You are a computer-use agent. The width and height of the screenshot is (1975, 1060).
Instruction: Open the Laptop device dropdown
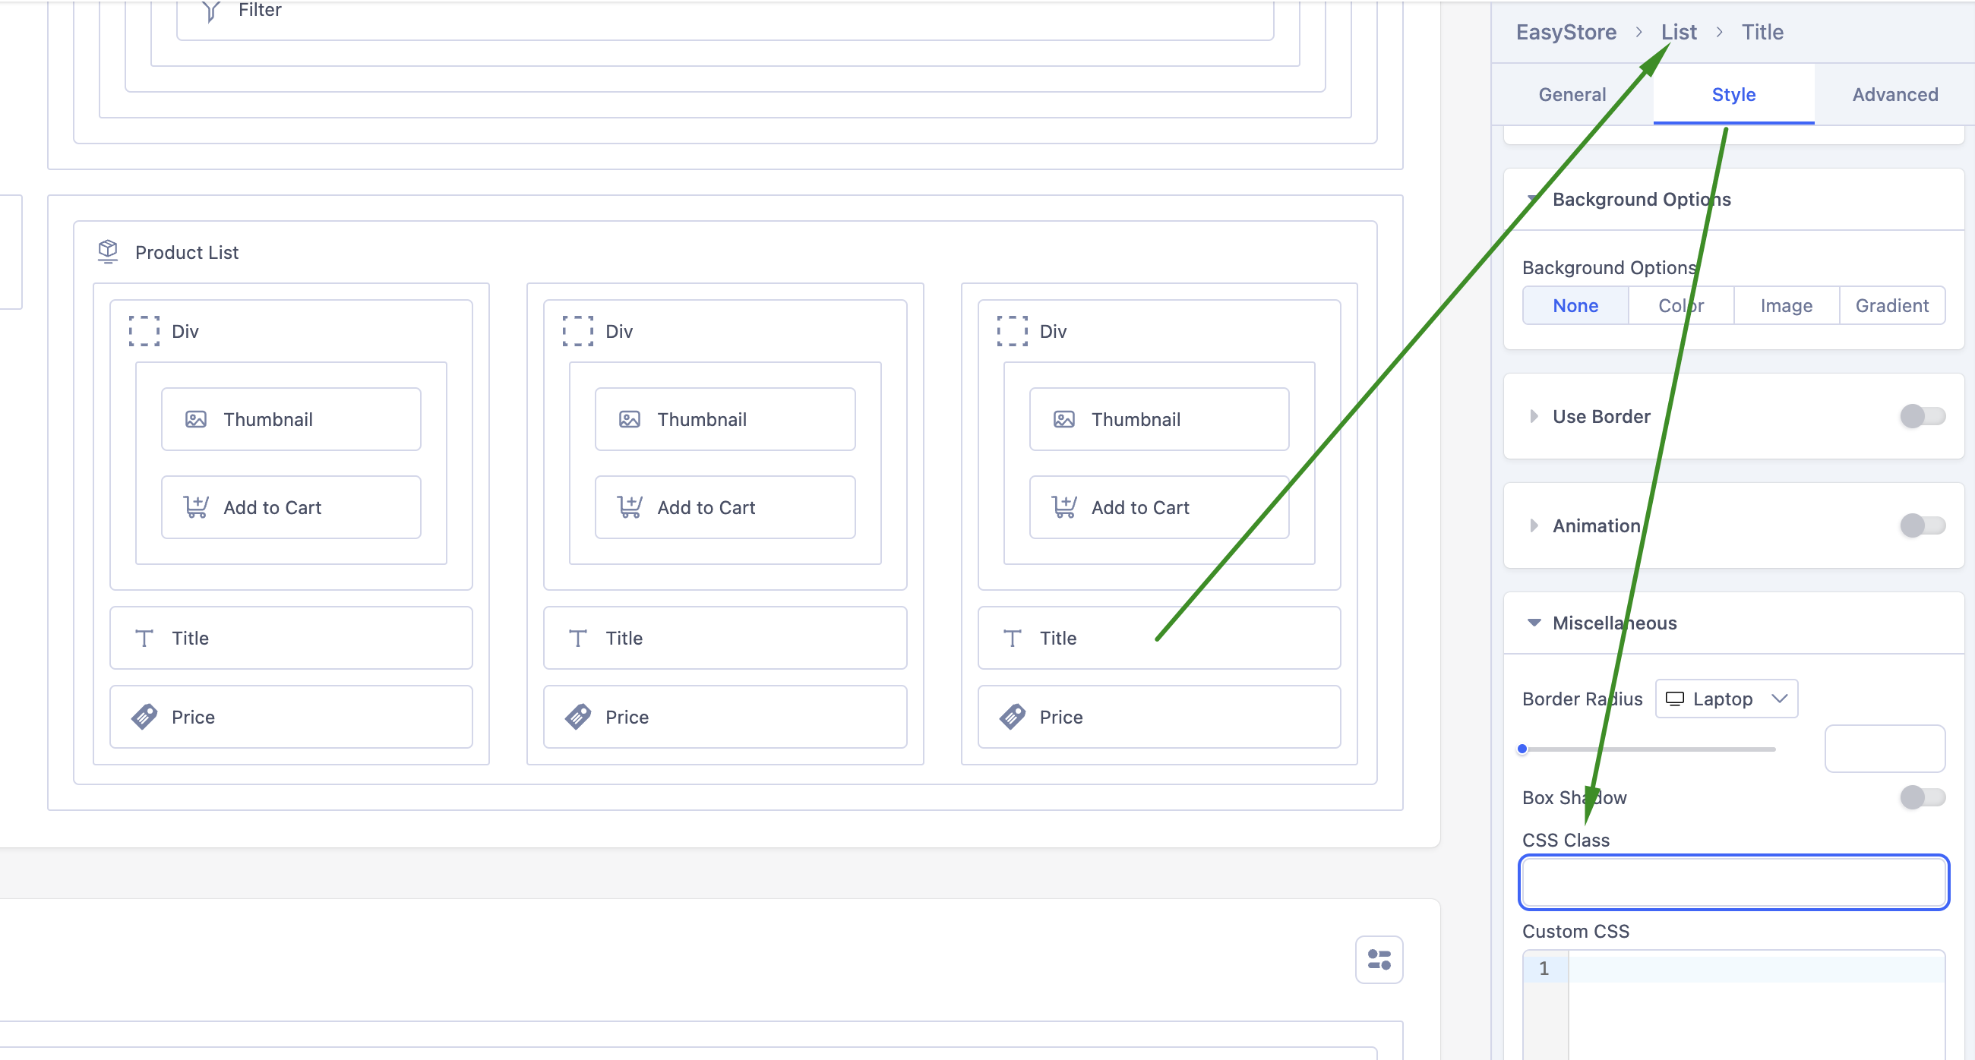[x=1726, y=699]
